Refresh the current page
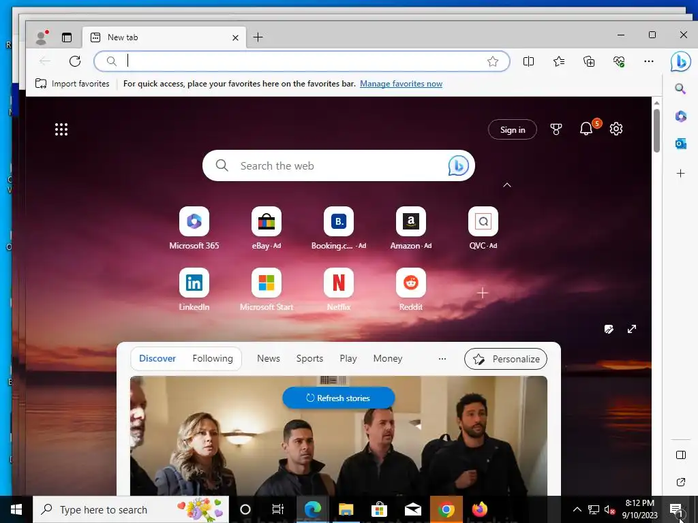The width and height of the screenshot is (698, 523). point(75,61)
